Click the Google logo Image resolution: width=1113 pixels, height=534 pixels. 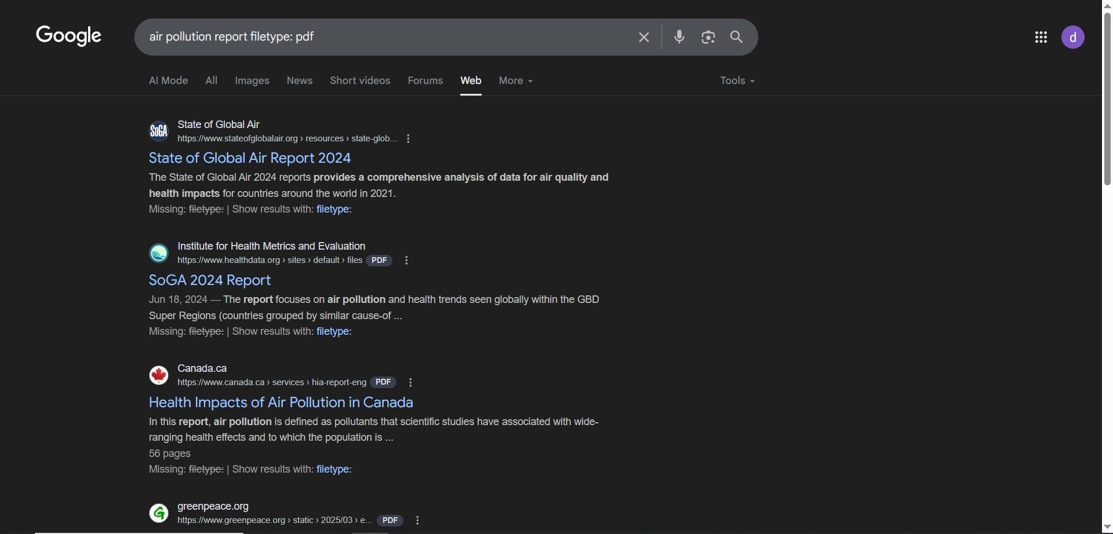[68, 36]
